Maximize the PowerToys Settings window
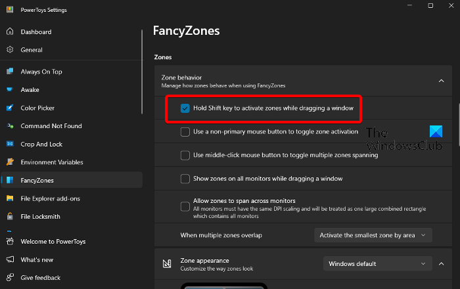Image resolution: width=460 pixels, height=289 pixels. pyautogui.click(x=430, y=5)
